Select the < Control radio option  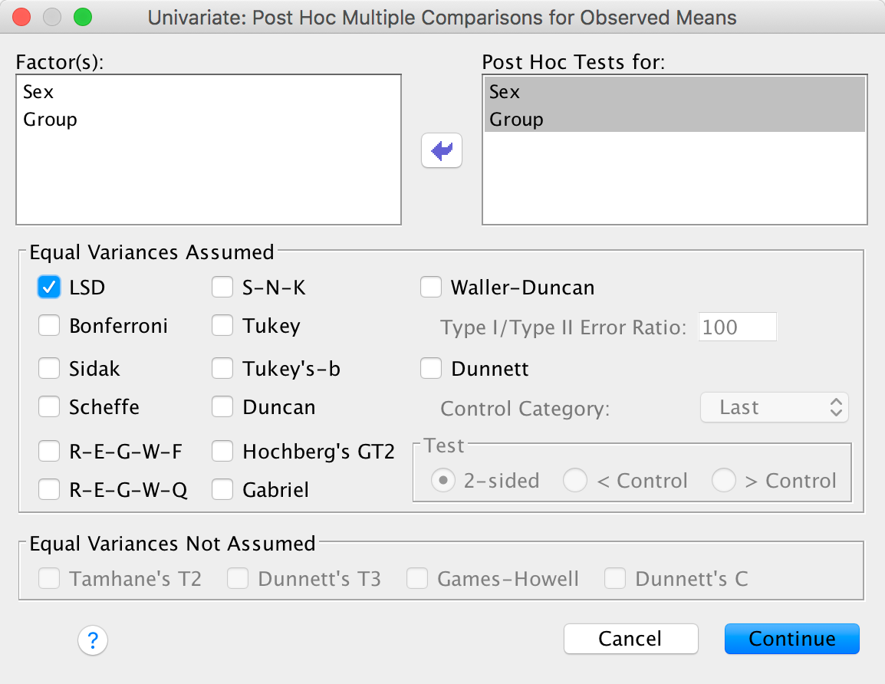575,481
